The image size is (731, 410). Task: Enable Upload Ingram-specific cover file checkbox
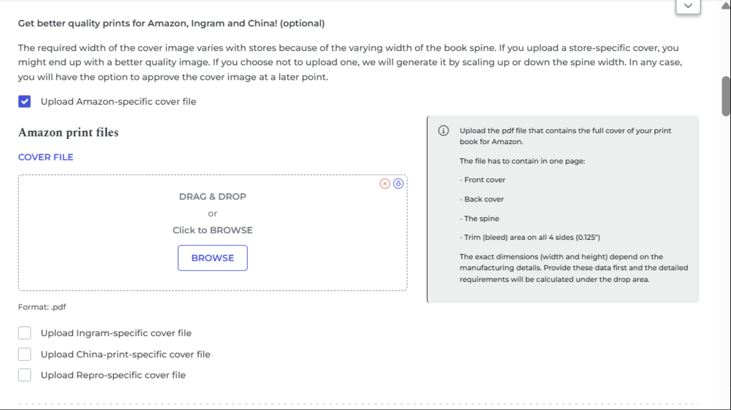(25, 333)
